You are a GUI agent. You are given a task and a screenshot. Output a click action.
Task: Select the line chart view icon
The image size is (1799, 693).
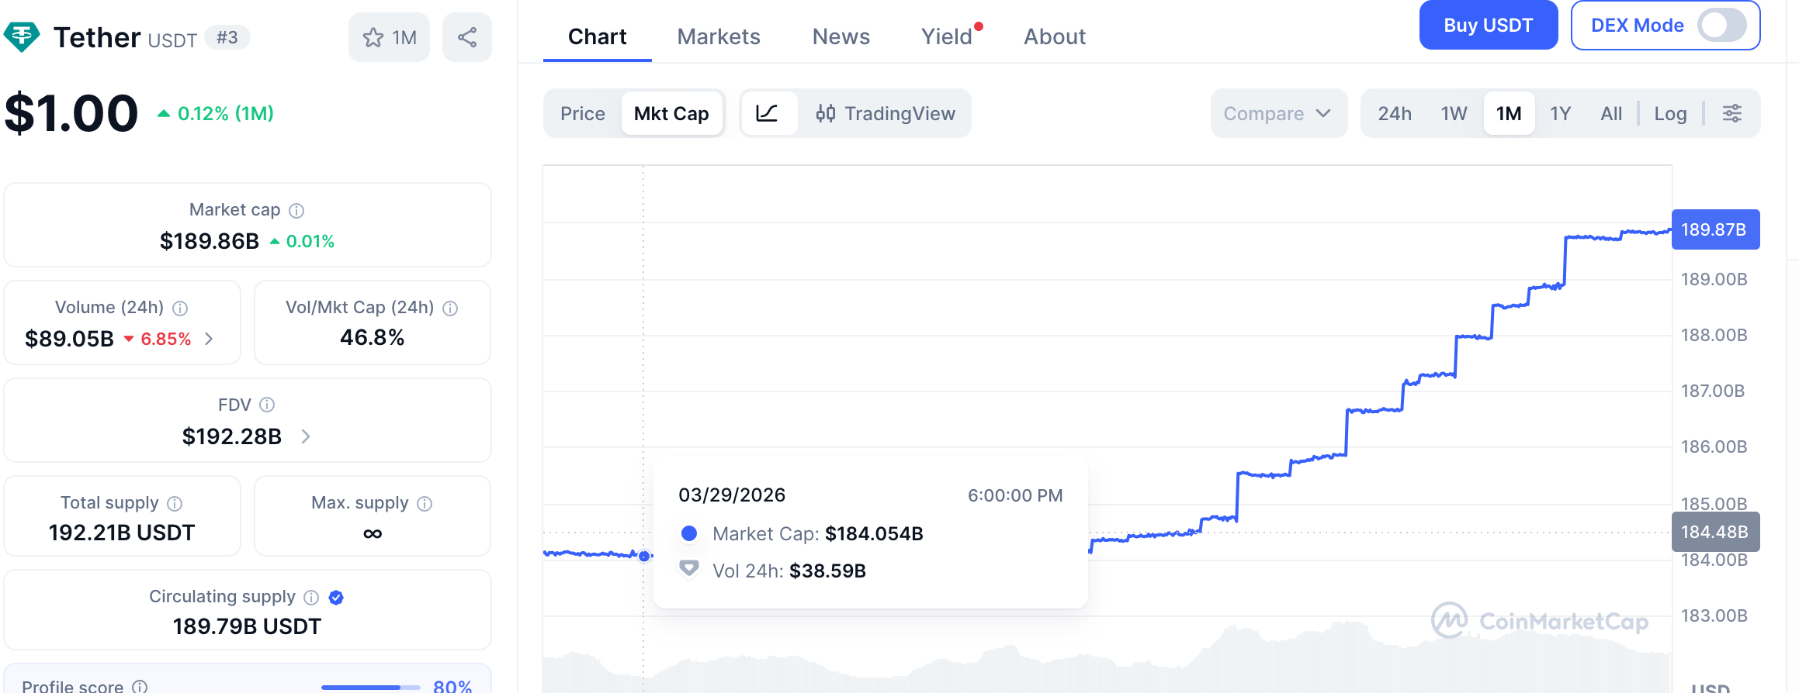767,113
